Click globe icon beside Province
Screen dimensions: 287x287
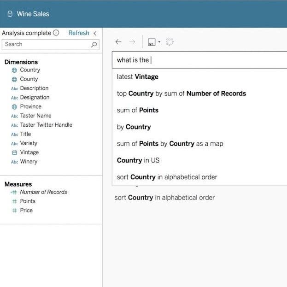pyautogui.click(x=14, y=107)
